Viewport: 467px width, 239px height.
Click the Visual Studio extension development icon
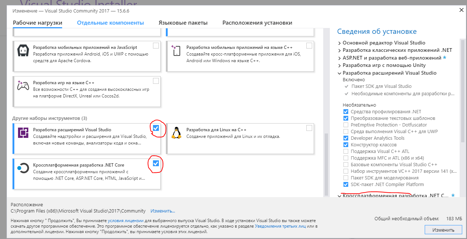[x=23, y=132]
